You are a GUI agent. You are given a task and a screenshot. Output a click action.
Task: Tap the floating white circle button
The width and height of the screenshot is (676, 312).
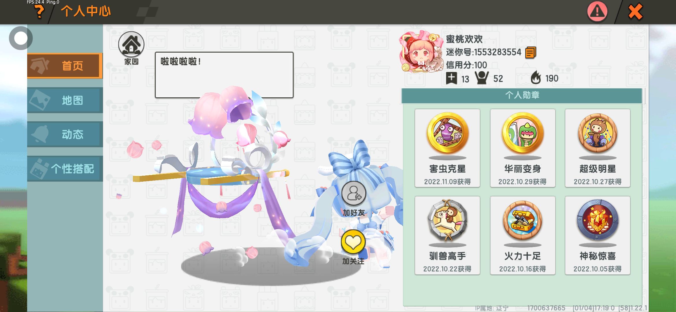click(x=21, y=38)
